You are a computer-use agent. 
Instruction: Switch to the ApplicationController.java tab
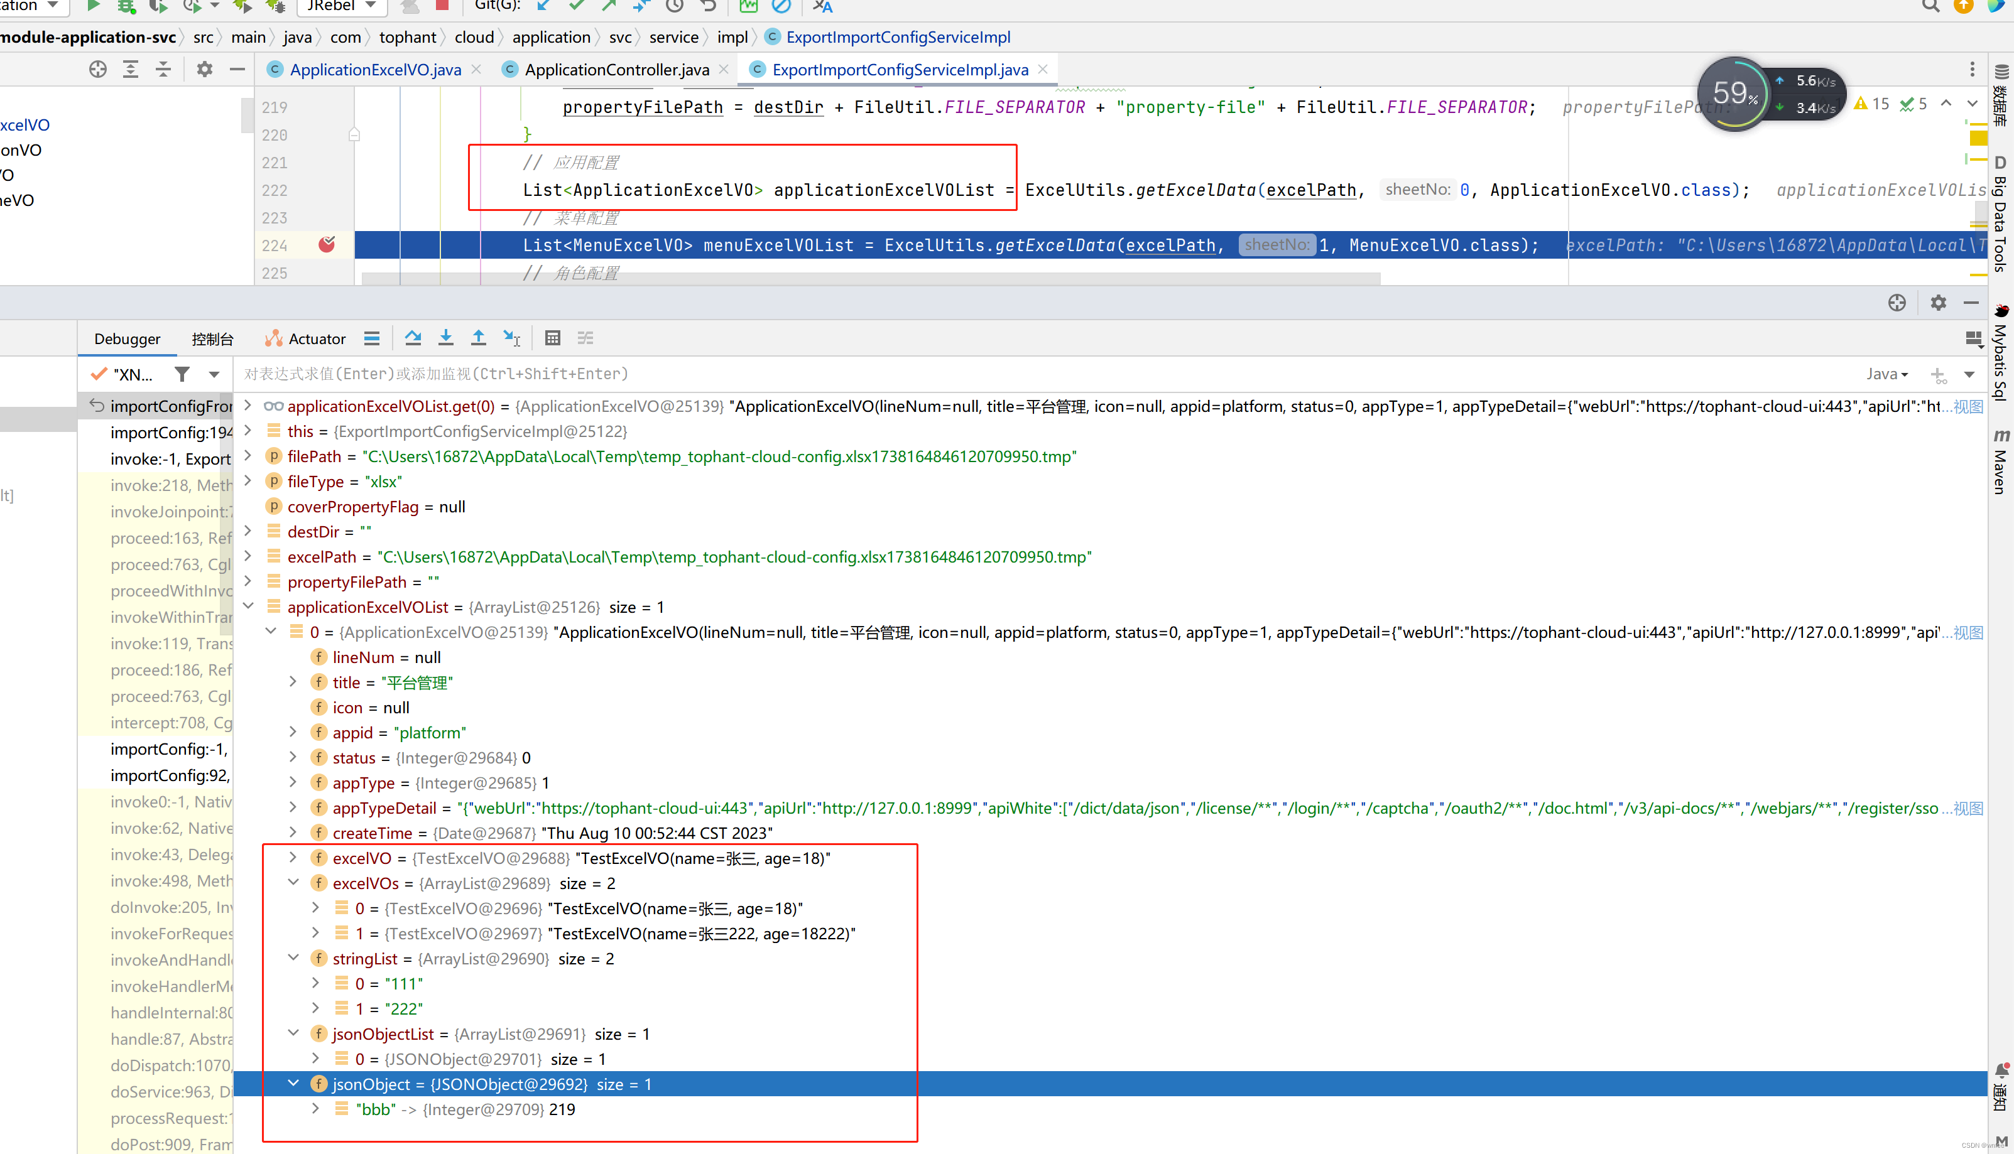(616, 69)
